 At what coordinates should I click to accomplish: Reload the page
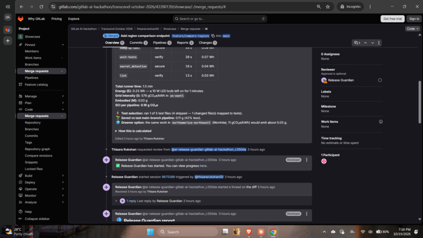coord(41,7)
